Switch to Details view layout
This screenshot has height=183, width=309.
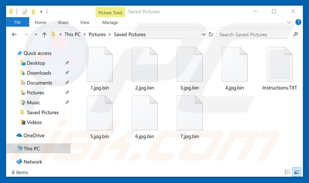coord(287,172)
